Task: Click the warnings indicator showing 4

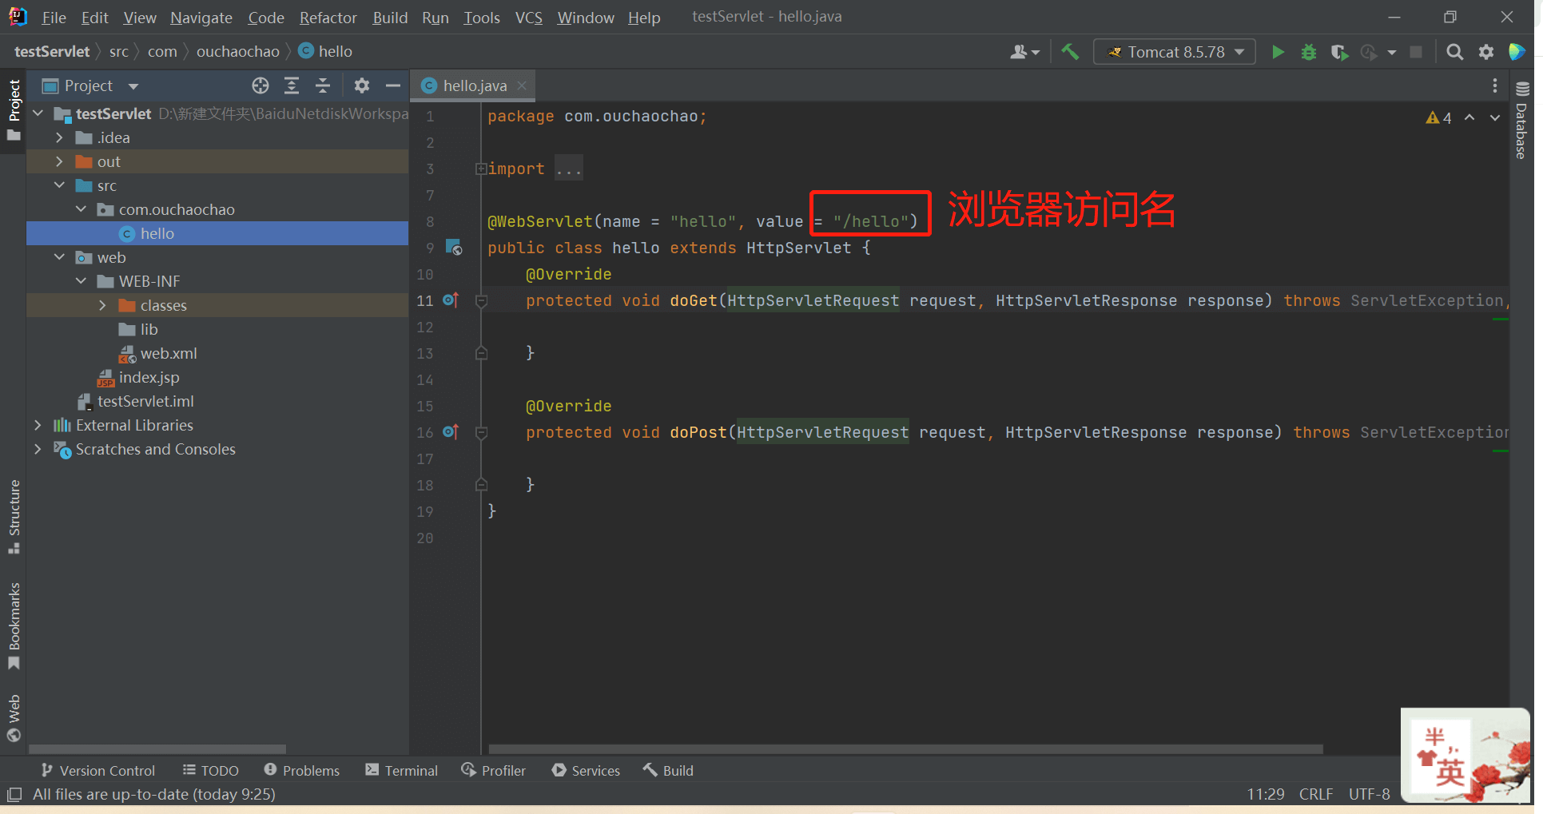Action: (x=1438, y=117)
